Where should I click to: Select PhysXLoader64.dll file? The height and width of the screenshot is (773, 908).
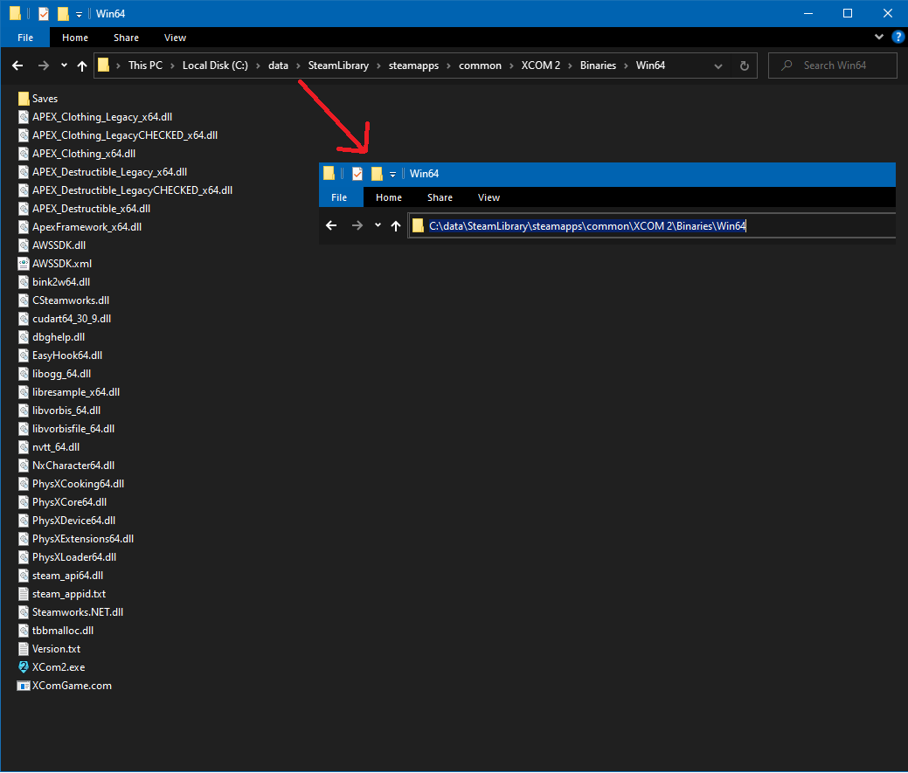(68, 557)
